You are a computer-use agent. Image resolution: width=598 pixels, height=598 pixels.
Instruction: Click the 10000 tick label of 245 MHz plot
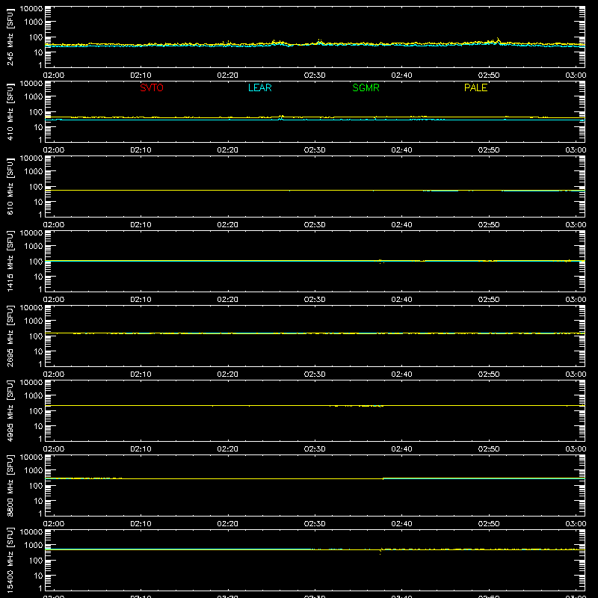[31, 9]
